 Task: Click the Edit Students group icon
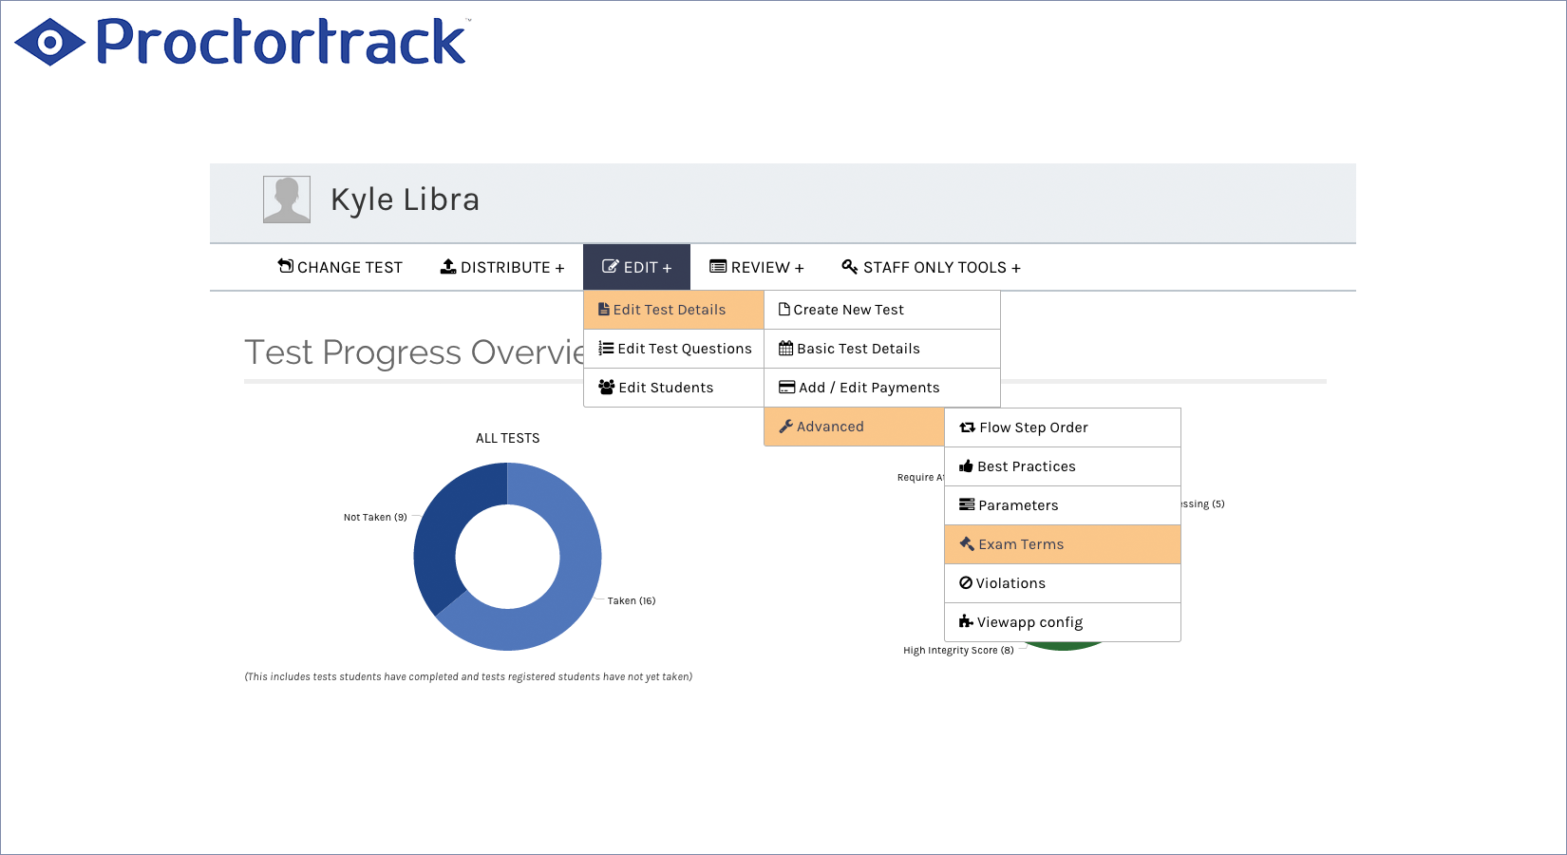pyautogui.click(x=606, y=388)
